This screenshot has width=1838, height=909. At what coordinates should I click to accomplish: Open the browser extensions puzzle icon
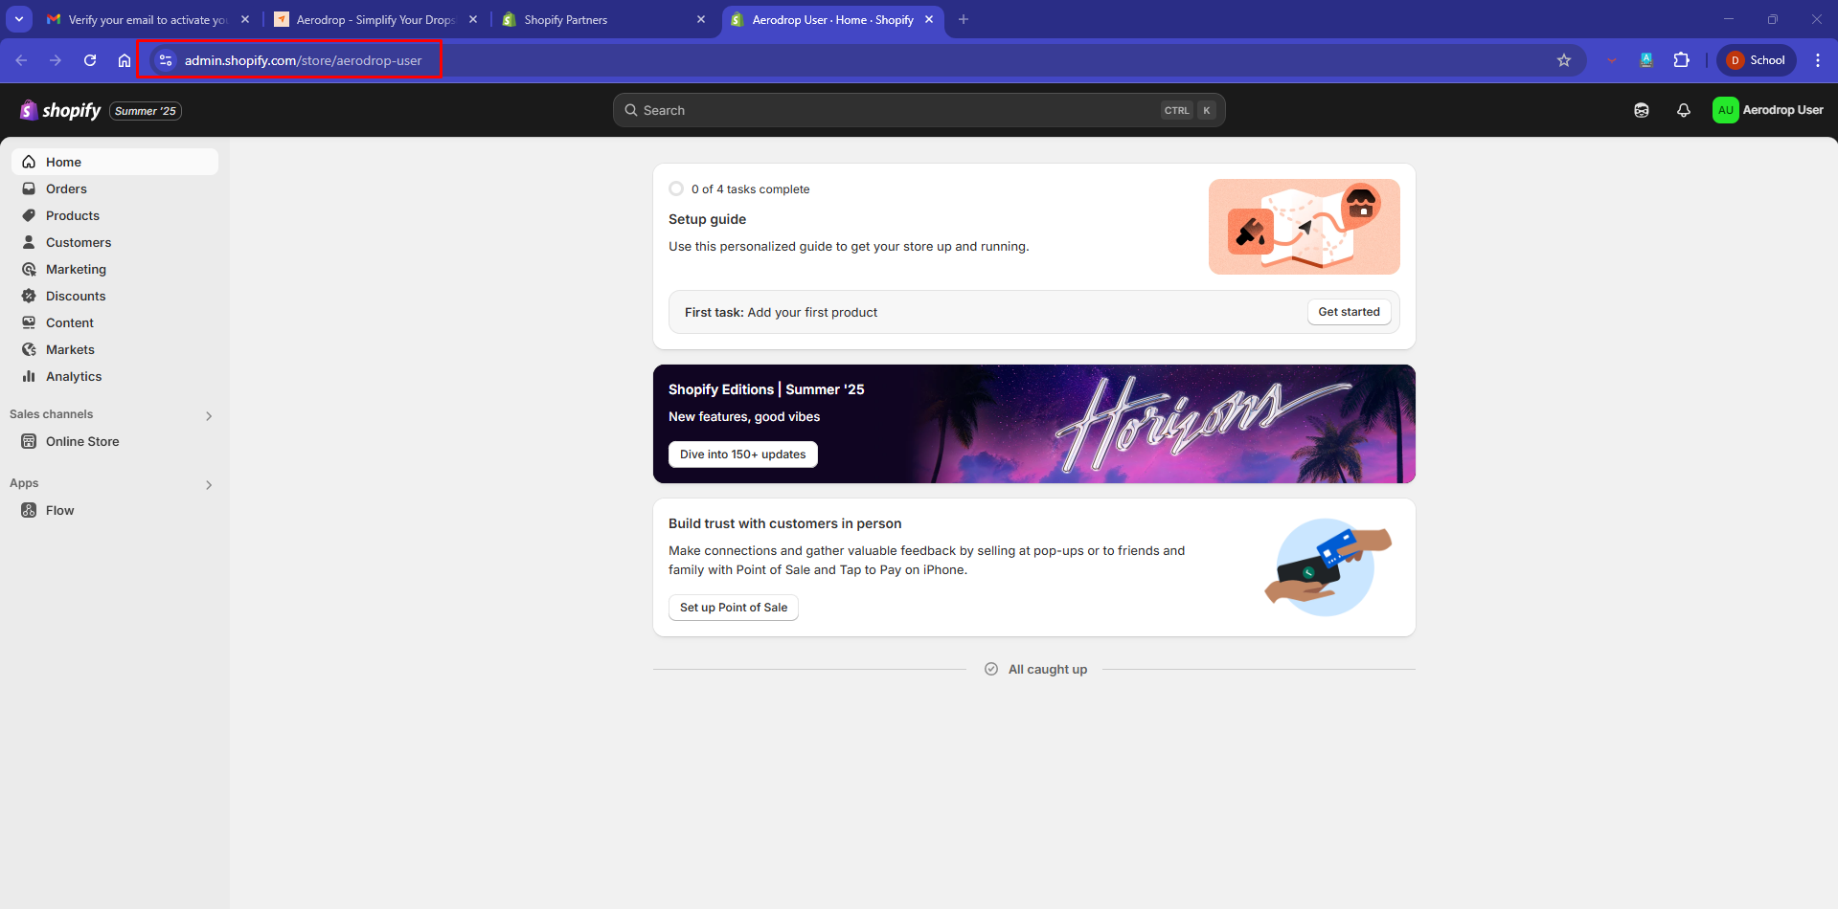[1681, 60]
